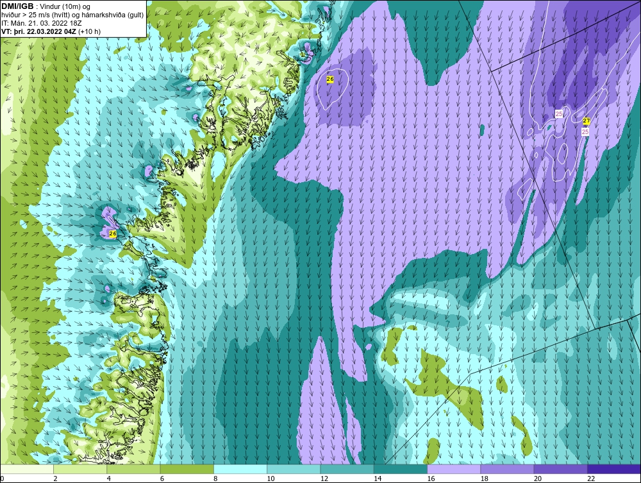Screen dimensions: 641x483
Task: Click the '16' tick label on scale
Action: tap(431, 479)
